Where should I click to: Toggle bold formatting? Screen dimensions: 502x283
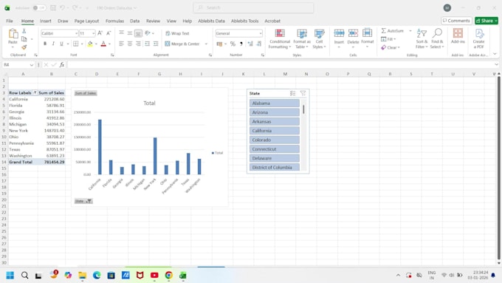pos(45,44)
